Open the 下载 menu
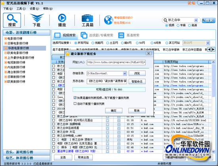Viewport: 218px width, 166px height. pyautogui.click(x=8, y=9)
